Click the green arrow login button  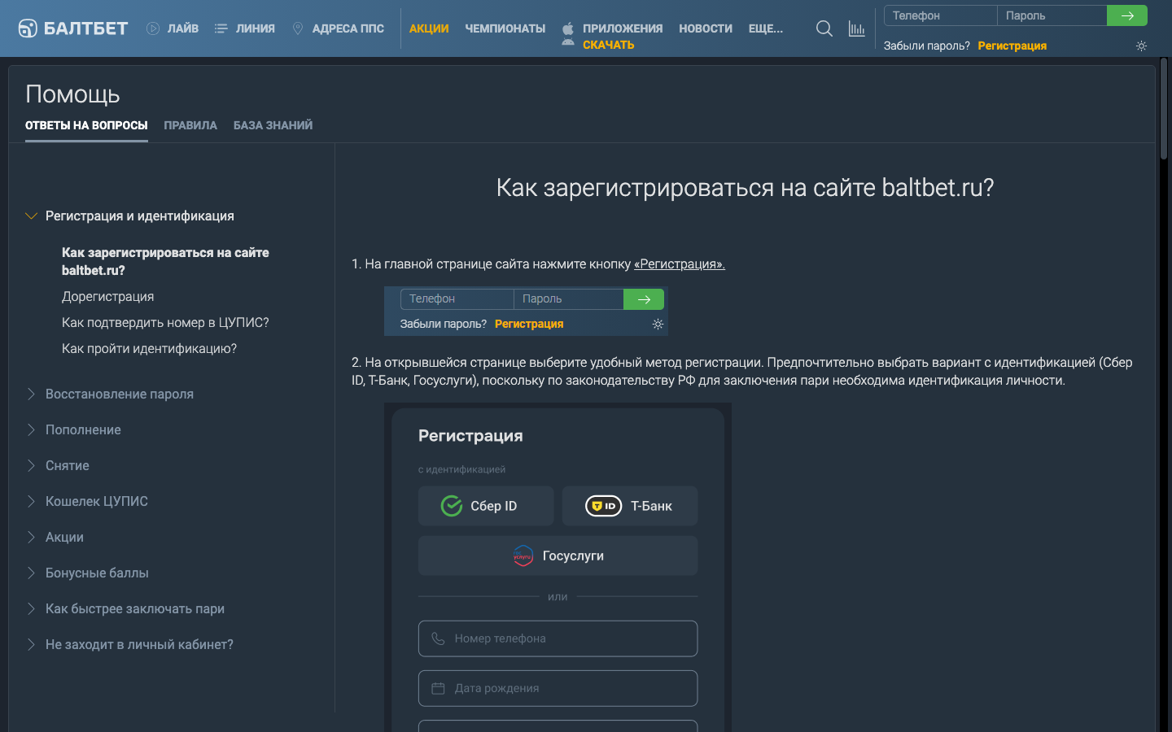pos(1127,15)
